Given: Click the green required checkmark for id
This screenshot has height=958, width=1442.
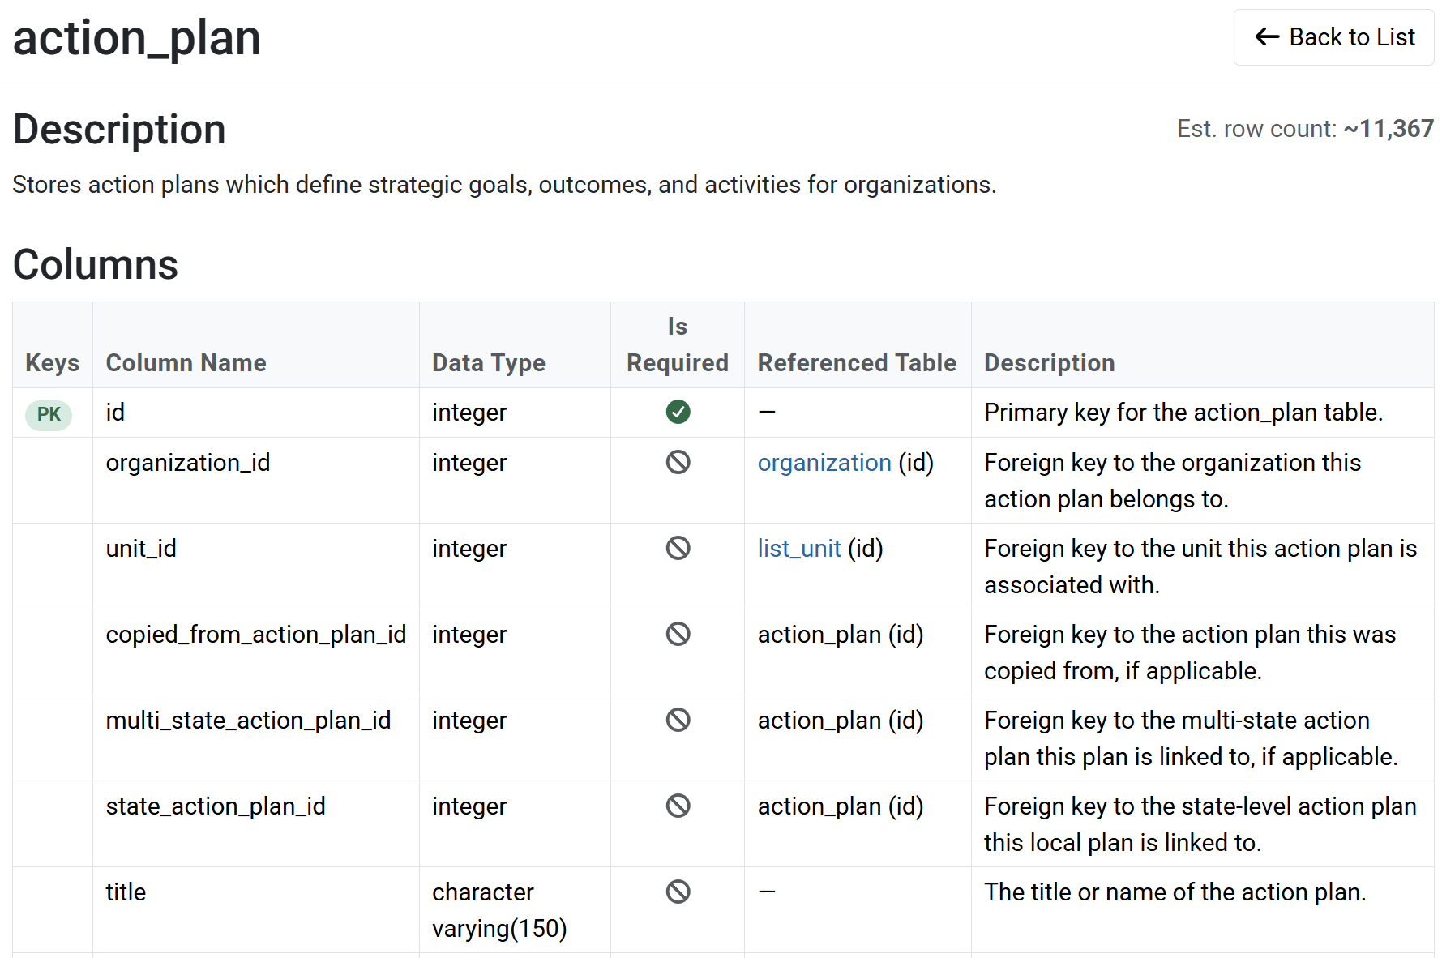Looking at the screenshot, I should tap(678, 413).
